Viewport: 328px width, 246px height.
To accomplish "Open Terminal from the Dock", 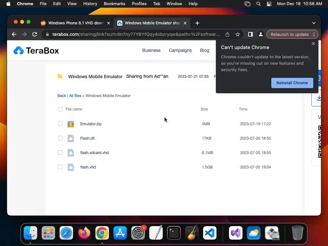I will pyautogui.click(x=174, y=233).
